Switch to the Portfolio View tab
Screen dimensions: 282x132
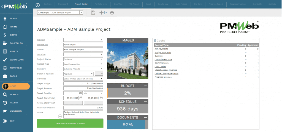(101, 4)
